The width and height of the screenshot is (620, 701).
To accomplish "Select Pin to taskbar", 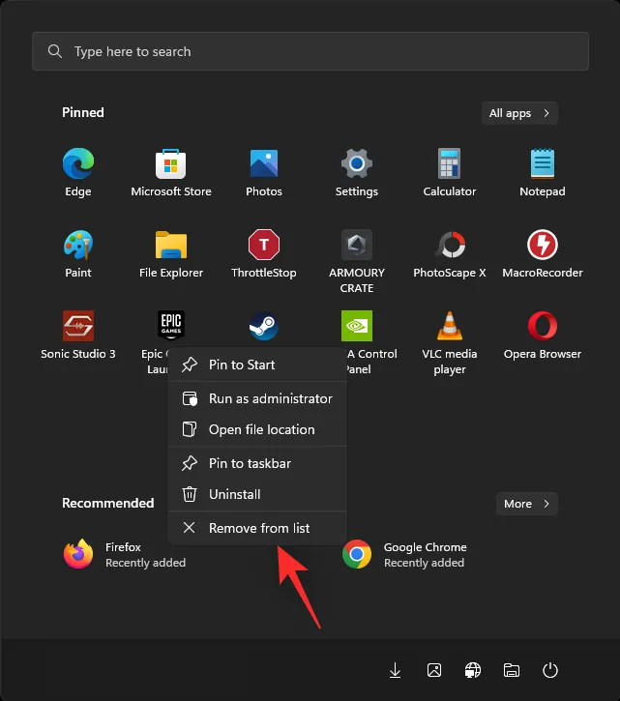I will (x=257, y=463).
